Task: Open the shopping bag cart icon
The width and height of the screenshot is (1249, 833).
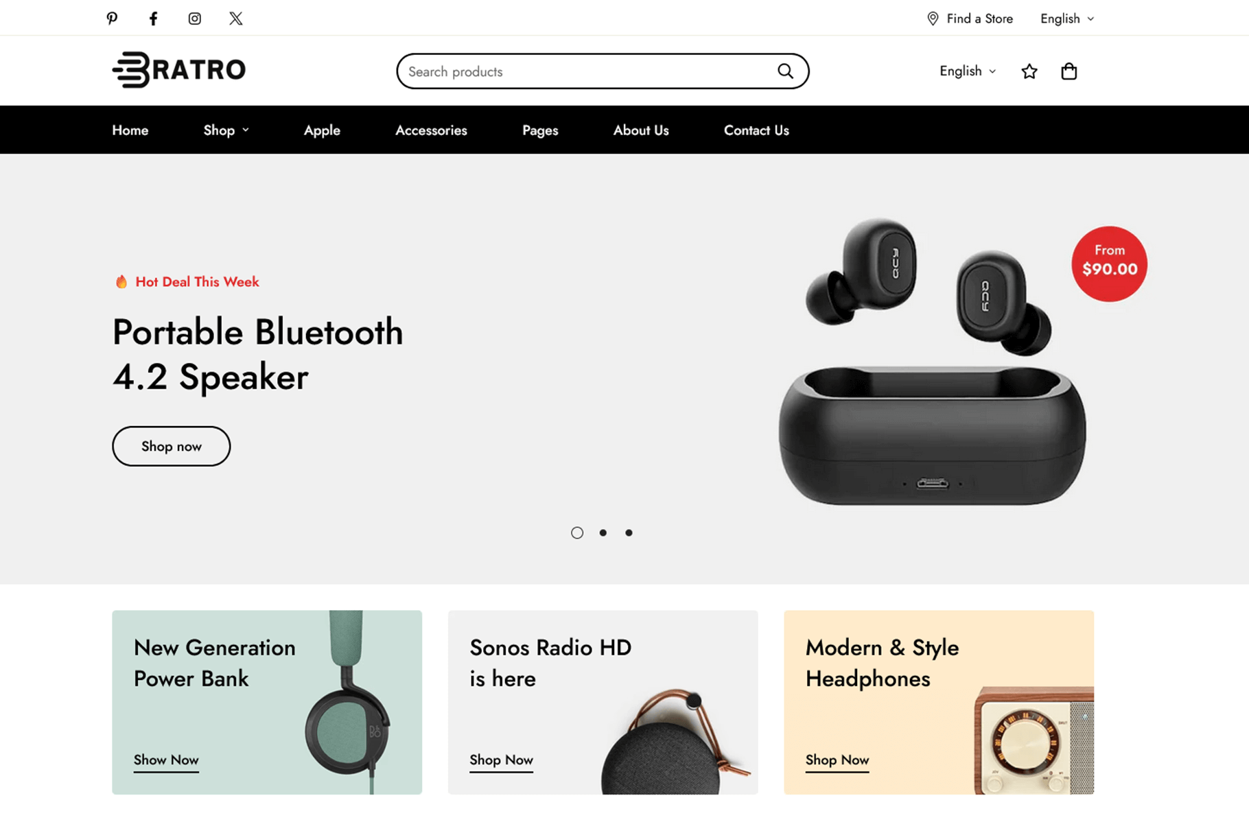Action: pos(1069,71)
